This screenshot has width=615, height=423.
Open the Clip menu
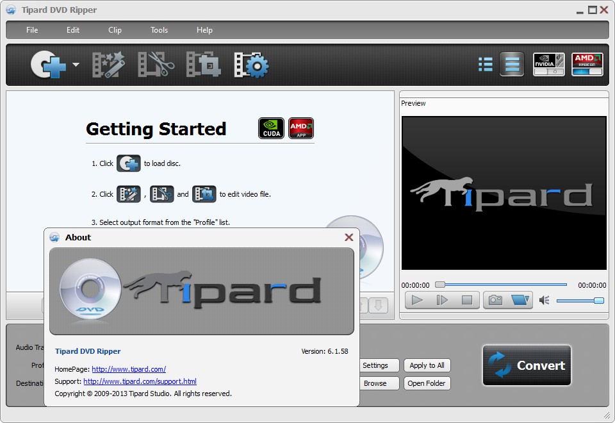coord(115,29)
